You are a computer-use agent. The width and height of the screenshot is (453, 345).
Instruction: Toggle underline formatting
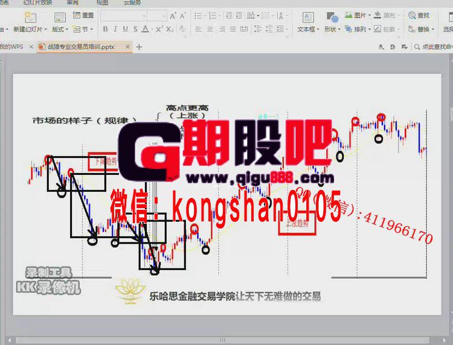pyautogui.click(x=125, y=29)
